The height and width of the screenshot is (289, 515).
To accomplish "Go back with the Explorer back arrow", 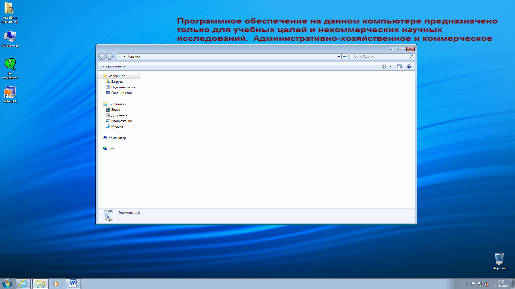I will coord(102,56).
